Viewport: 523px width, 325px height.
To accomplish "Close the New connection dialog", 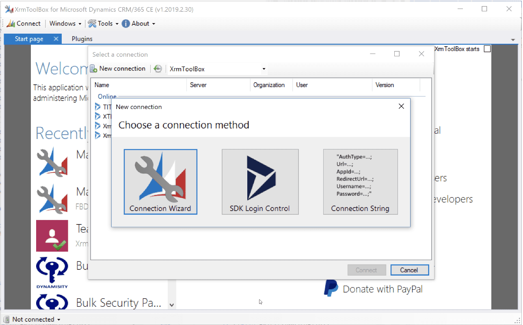I will (401, 107).
